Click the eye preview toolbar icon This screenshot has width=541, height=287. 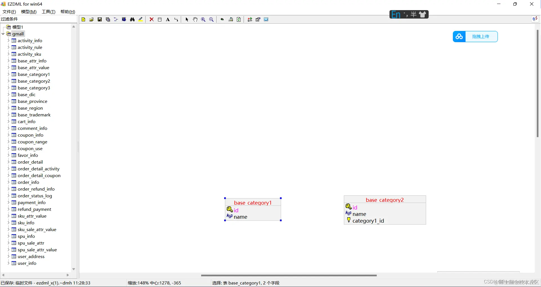pos(222,19)
